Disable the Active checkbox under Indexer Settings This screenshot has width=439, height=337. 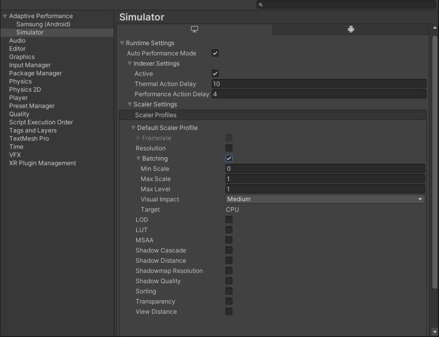point(215,73)
